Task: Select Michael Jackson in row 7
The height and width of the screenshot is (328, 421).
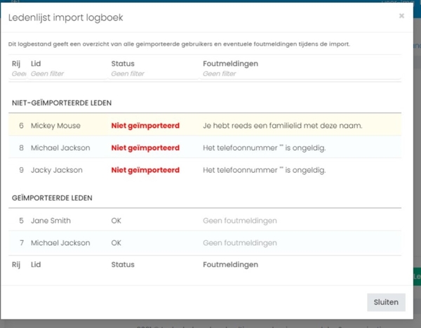Action: pyautogui.click(x=60, y=243)
